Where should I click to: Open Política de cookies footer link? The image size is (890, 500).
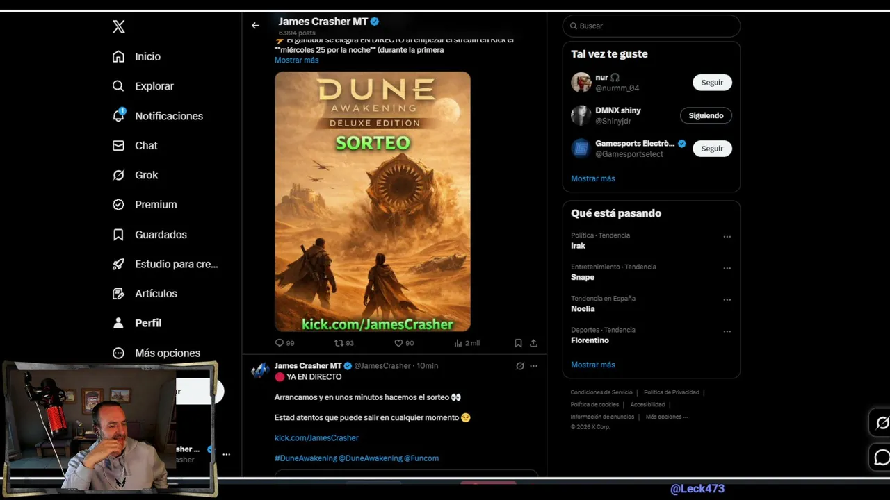594,405
